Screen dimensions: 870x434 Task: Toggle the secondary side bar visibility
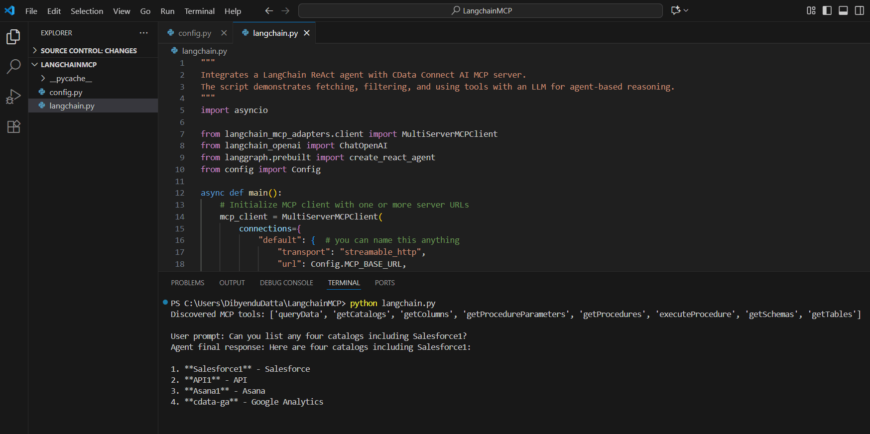coord(859,10)
